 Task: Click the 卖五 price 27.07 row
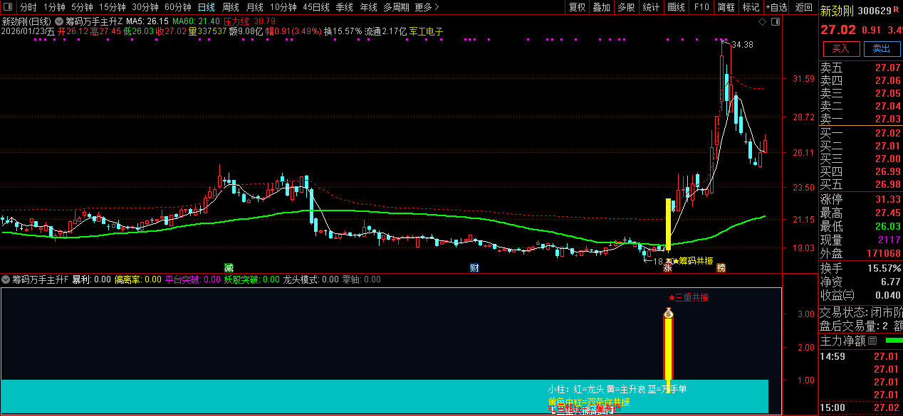(860, 68)
